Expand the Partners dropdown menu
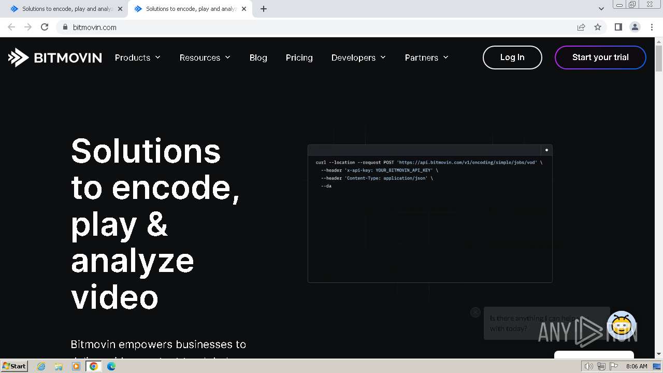 tap(427, 58)
